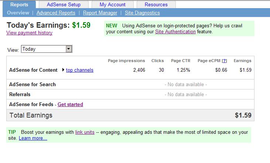Click View payment history link
Image resolution: width=270 pixels, height=163 pixels.
[x=29, y=33]
